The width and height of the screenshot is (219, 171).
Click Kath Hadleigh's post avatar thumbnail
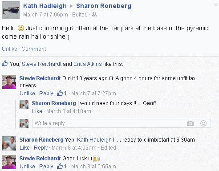[x=11, y=10]
